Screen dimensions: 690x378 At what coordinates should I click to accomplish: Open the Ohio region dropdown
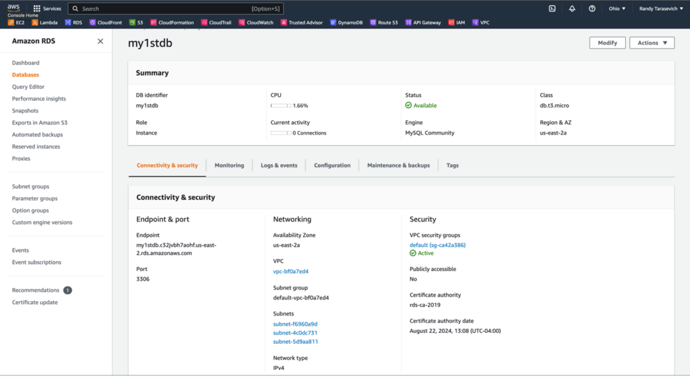pyautogui.click(x=617, y=8)
